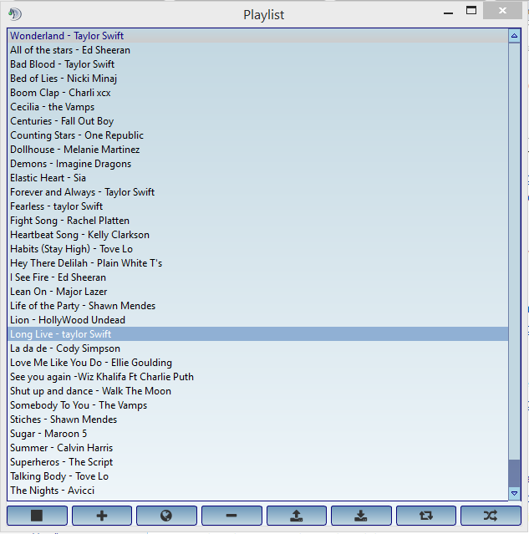Select "Bad Blood - Taylor Swift"
The width and height of the screenshot is (529, 534).
[x=257, y=64]
